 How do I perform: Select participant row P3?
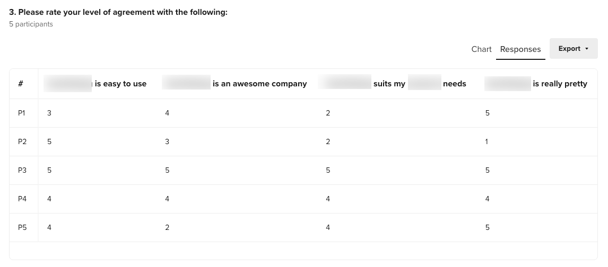pos(303,170)
